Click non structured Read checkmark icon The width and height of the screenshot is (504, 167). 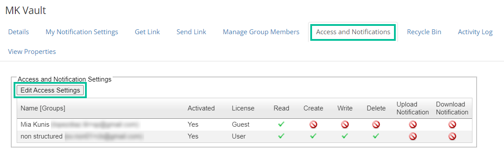pos(281,136)
